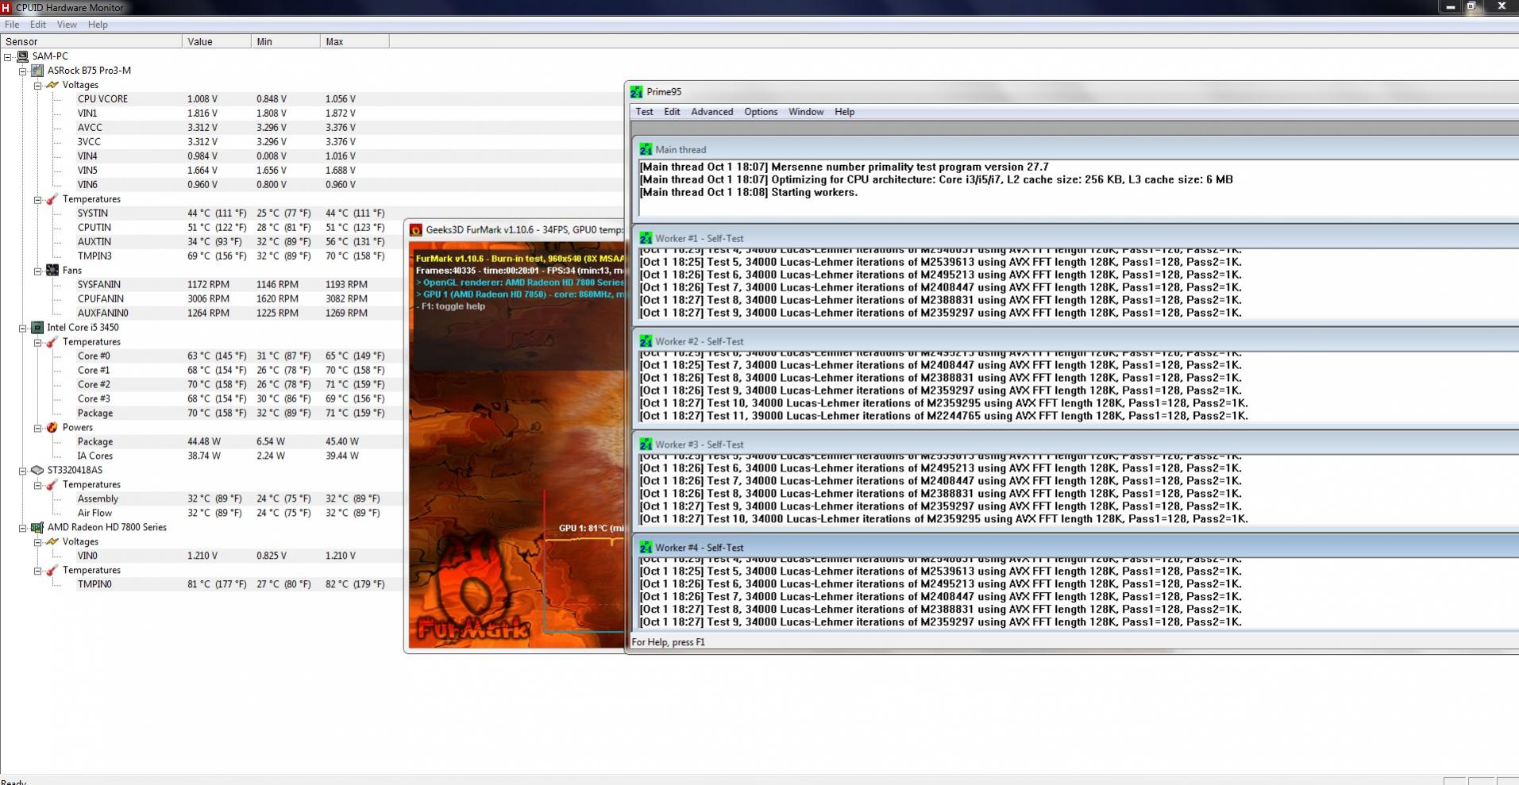Open File menu in Hardware Monitor
This screenshot has width=1519, height=785.
(12, 25)
